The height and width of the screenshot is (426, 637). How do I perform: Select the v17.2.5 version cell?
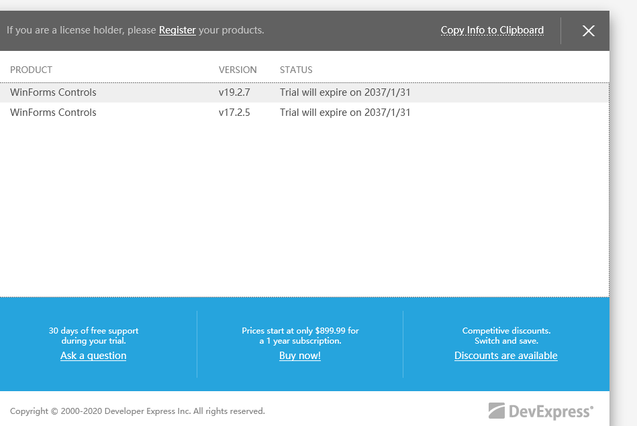tap(234, 113)
